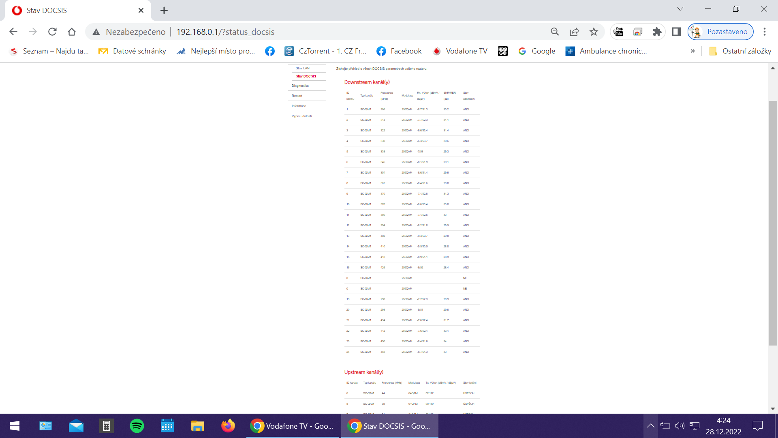Click the Pozastaveno profile button
778x438 pixels.
pyautogui.click(x=720, y=32)
